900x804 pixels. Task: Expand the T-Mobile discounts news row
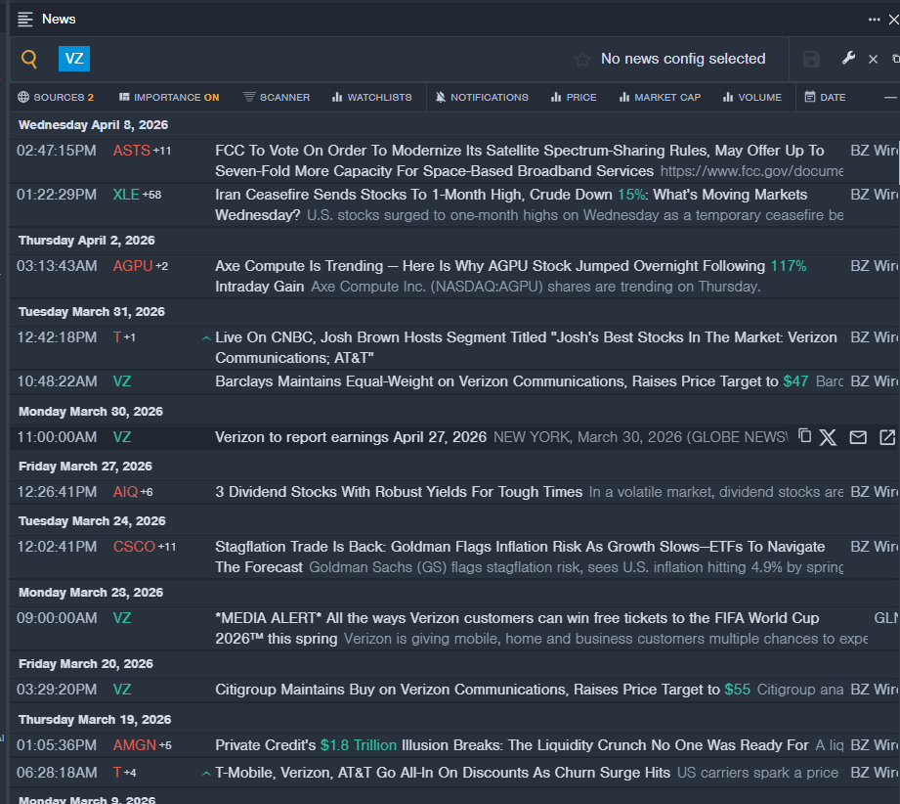pos(206,773)
